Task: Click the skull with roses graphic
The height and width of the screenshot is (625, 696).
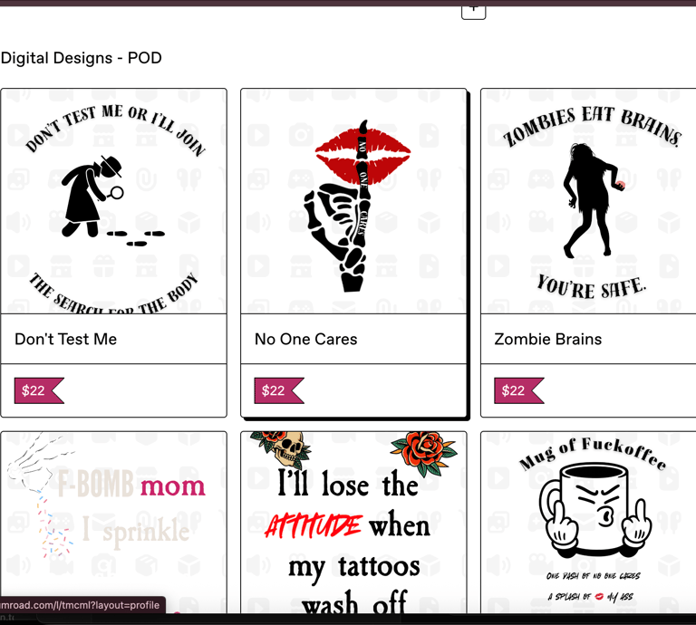Action: click(x=283, y=449)
